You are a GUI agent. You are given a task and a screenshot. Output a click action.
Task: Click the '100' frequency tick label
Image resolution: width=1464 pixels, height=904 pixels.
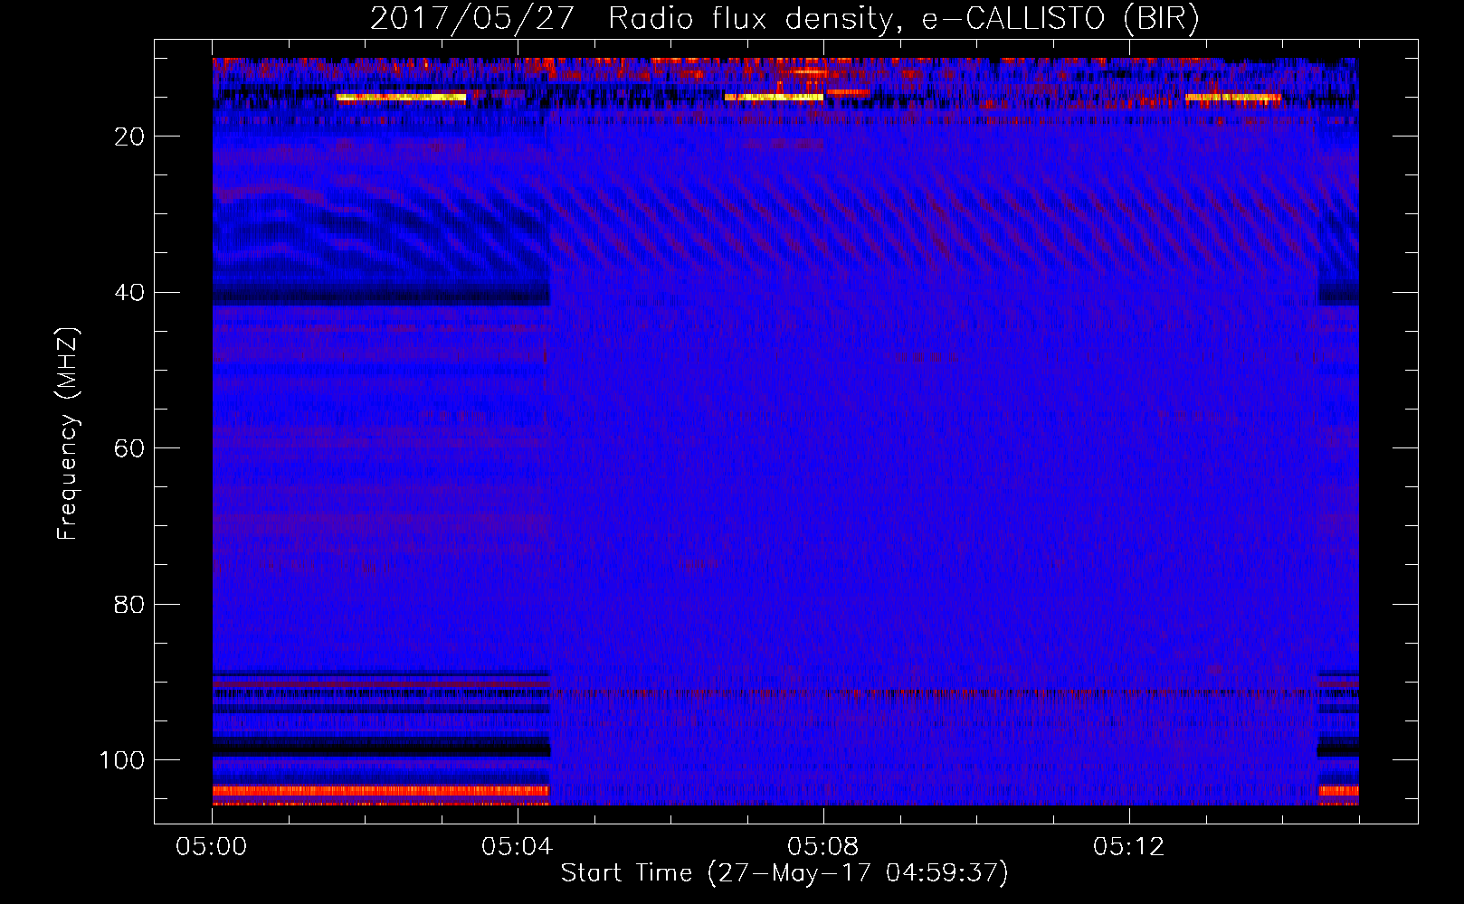click(122, 760)
